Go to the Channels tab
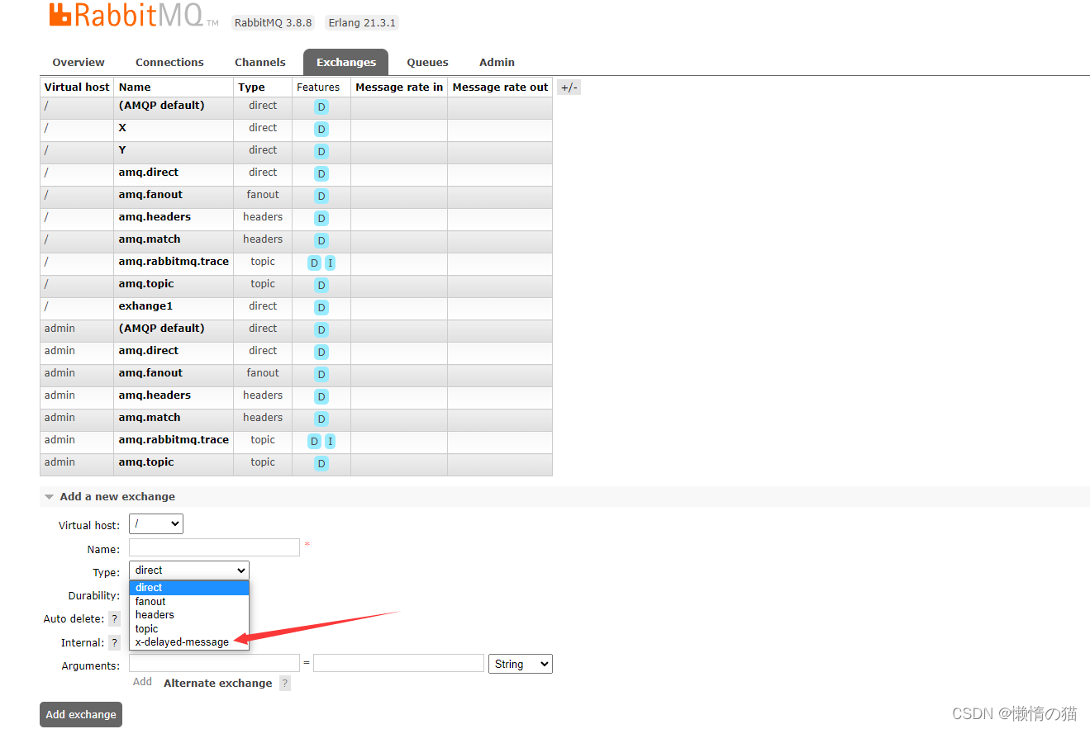This screenshot has width=1090, height=729. (x=260, y=62)
